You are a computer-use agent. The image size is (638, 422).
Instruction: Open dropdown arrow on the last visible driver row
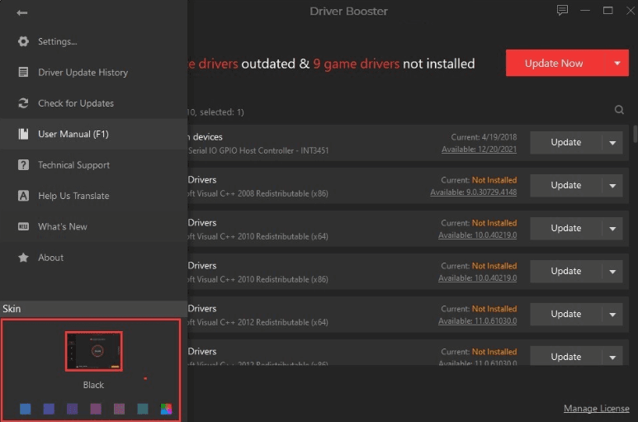tap(612, 357)
